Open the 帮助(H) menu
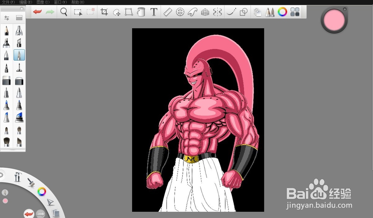 78,2
